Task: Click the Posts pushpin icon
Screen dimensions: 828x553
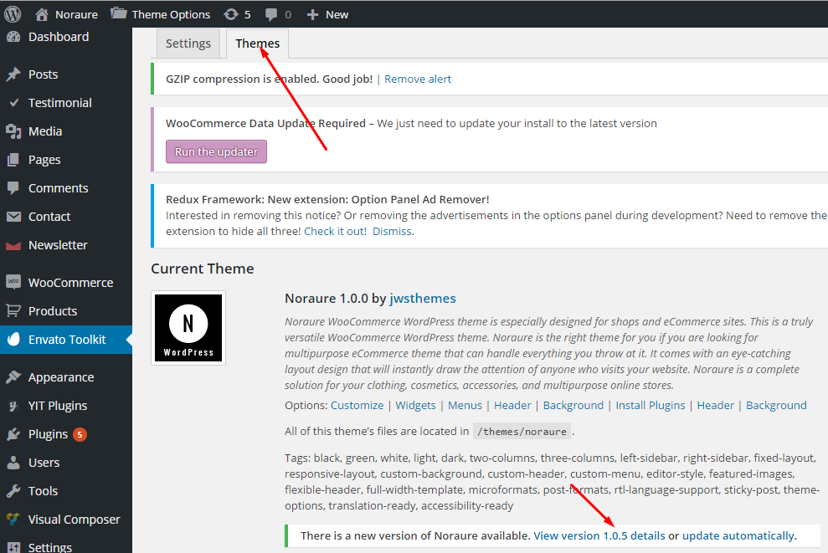Action: (13, 74)
